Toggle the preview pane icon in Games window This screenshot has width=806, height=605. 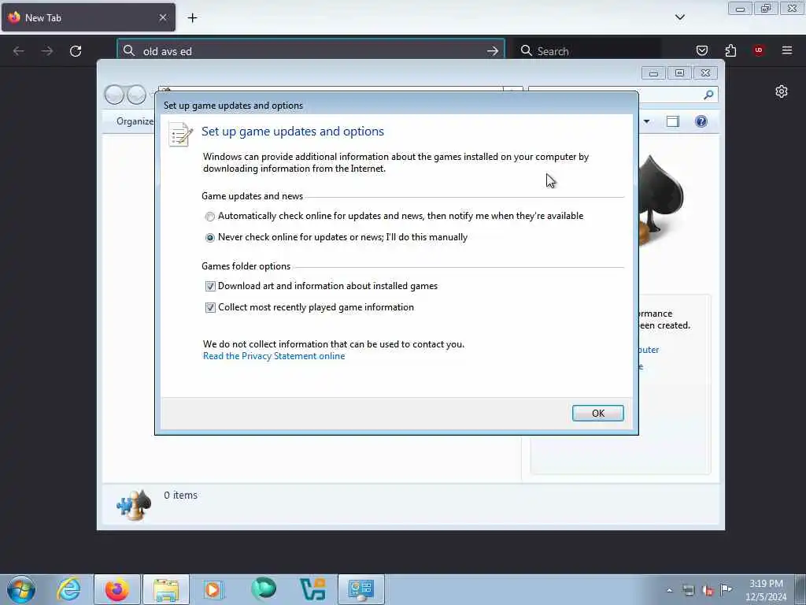point(673,121)
